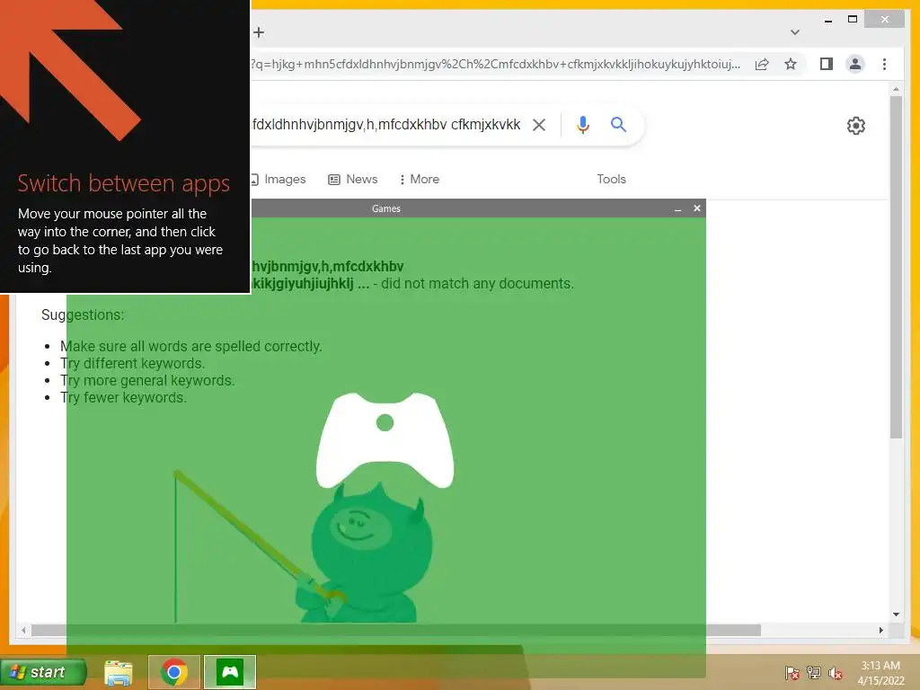This screenshot has height=690, width=920.
Task: Click the 'Switch between apps' heading
Action: 124,183
